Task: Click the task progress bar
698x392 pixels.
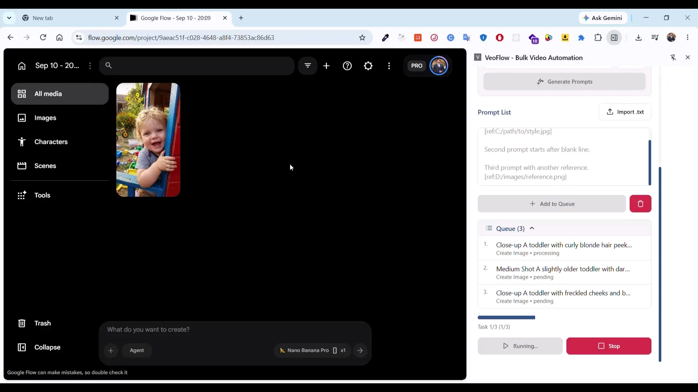Action: 506,318
